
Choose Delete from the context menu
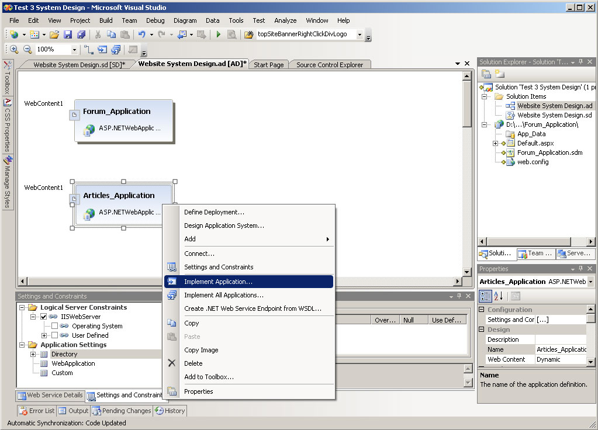point(248,363)
